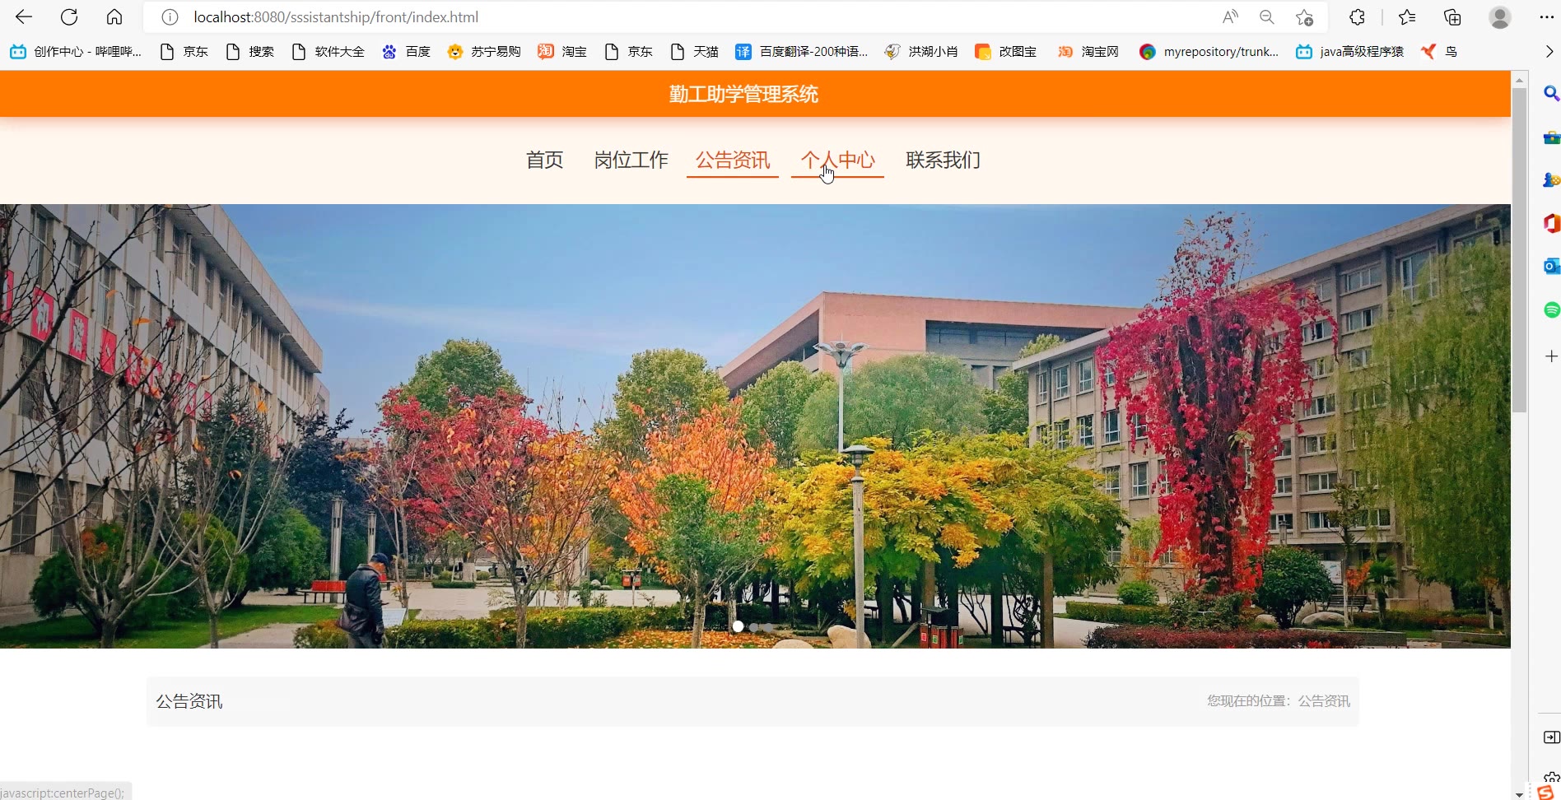Click the campus banner image
This screenshot has width=1561, height=800.
[755, 426]
